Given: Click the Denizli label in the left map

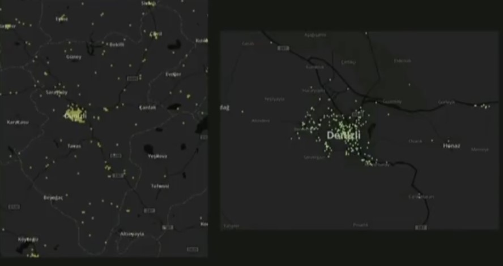Looking at the screenshot, I should 75,116.
